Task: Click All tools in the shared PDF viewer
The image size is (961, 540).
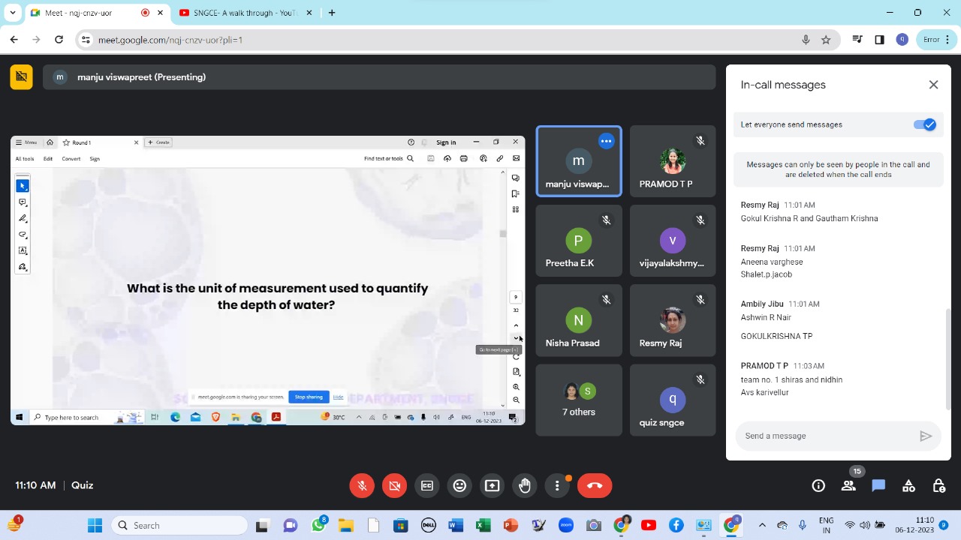Action: (x=25, y=159)
